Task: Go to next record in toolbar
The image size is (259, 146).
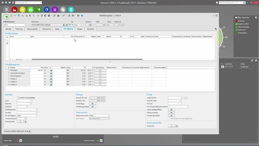Action: (38, 15)
